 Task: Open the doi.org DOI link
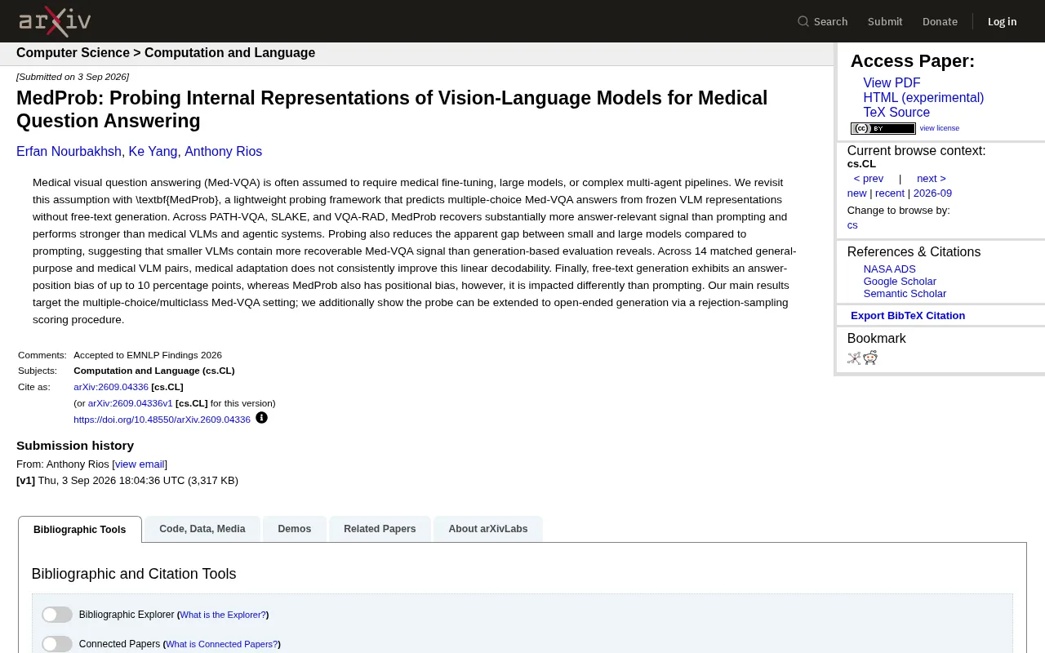coord(162,420)
